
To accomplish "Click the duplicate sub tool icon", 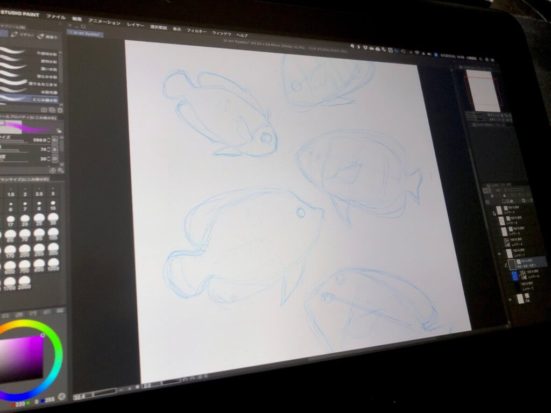I will (52, 110).
